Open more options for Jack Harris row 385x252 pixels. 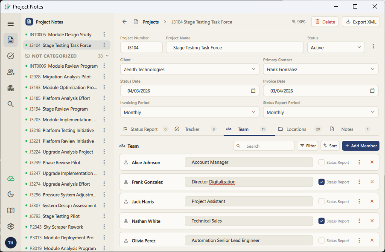359,201
